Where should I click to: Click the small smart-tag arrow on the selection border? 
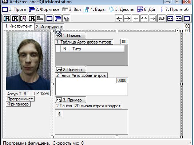pyautogui.click(x=177, y=30)
